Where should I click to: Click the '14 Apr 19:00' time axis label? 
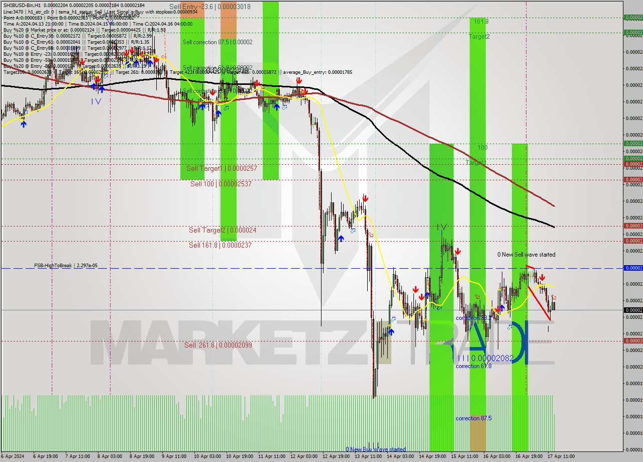tap(433, 456)
